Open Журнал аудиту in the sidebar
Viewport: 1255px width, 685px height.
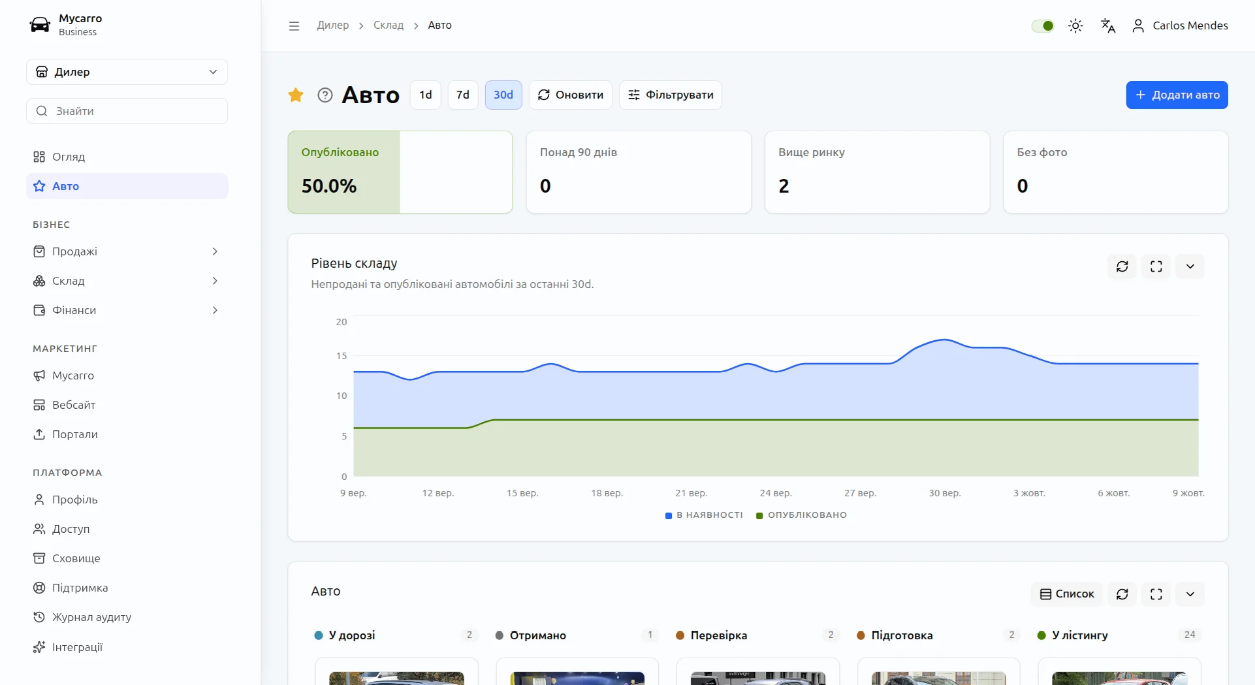click(x=127, y=617)
